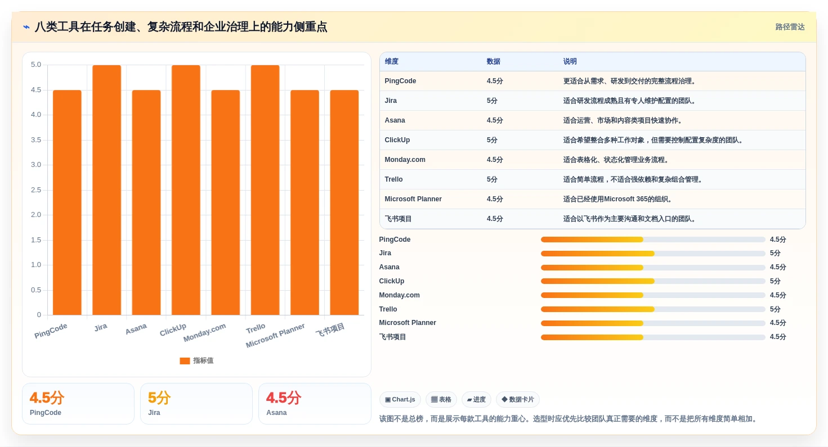Click the Asana bar in the chart
This screenshot has width=828, height=447.
(x=146, y=202)
